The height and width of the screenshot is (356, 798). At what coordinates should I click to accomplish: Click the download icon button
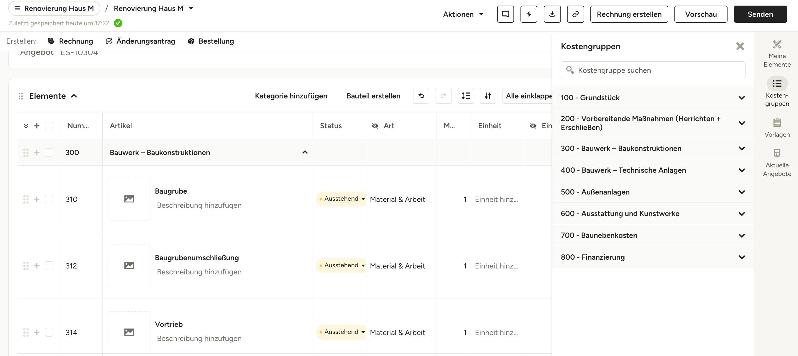[x=552, y=14]
